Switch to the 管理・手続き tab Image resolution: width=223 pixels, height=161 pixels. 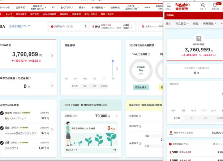tap(107, 14)
